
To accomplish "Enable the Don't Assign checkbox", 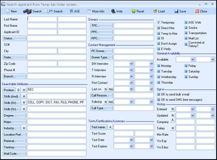I will coord(159,44).
